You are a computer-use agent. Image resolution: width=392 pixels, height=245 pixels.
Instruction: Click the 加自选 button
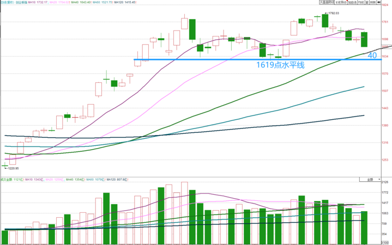point(352,2)
